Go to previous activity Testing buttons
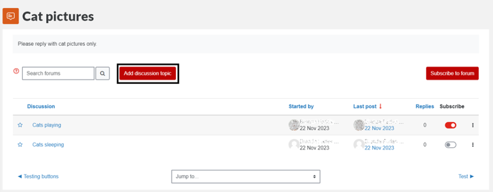The width and height of the screenshot is (493, 192). pos(38,176)
